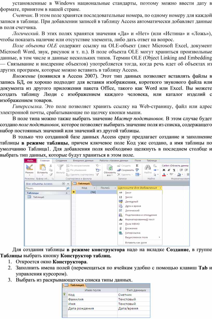Choose Дата и время from field menu
This screenshot has width=212, height=319.
tap(133, 206)
